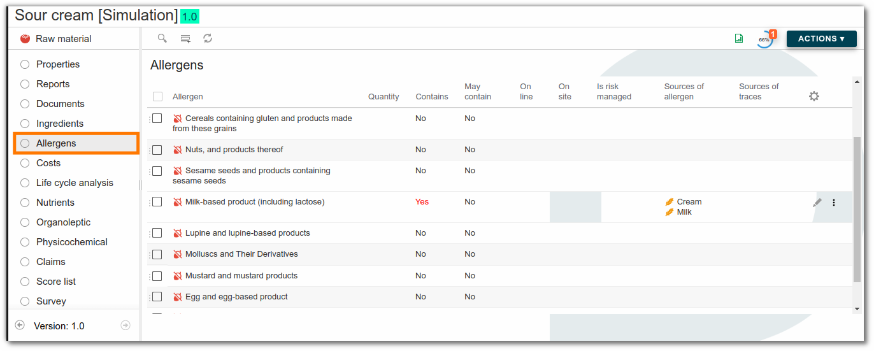Click the refresh icon in toolbar
Viewport: 874px width, 351px height.
click(208, 39)
